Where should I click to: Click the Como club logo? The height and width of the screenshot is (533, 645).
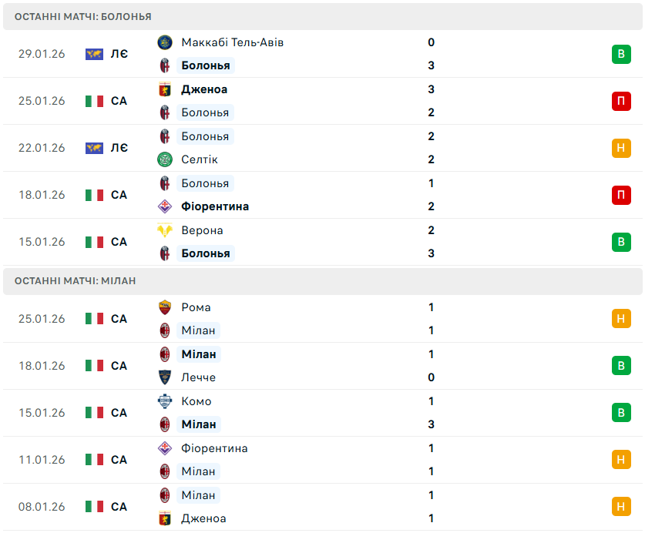click(164, 401)
